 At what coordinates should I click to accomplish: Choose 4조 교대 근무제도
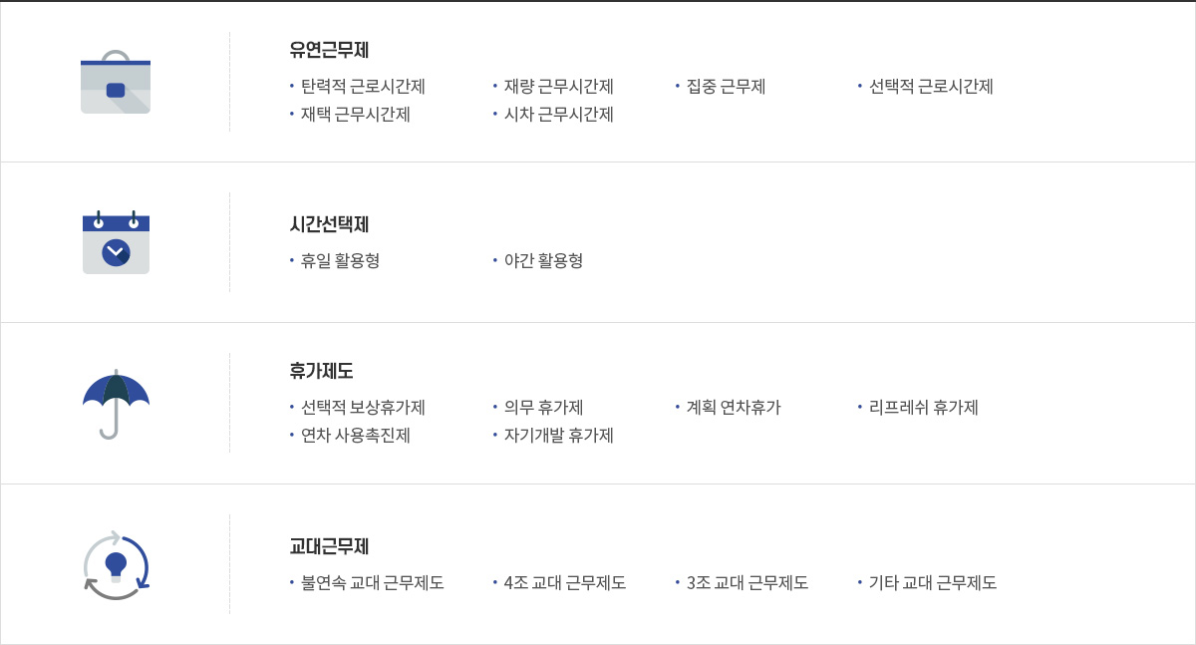coord(564,583)
